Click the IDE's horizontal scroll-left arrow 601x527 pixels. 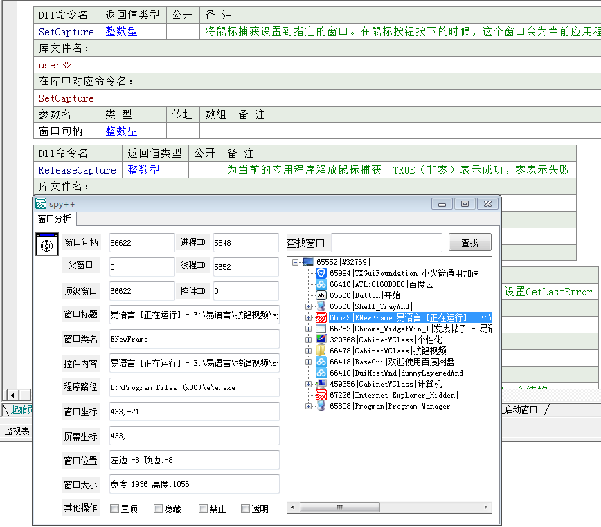(12, 395)
